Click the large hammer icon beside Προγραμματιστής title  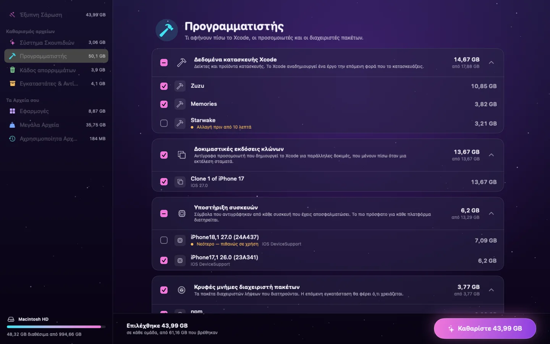(167, 30)
